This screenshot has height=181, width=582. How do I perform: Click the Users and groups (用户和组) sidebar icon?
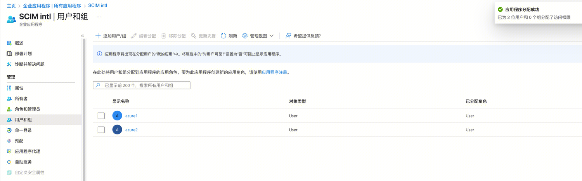pos(9,120)
